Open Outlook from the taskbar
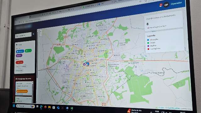 tap(58, 108)
